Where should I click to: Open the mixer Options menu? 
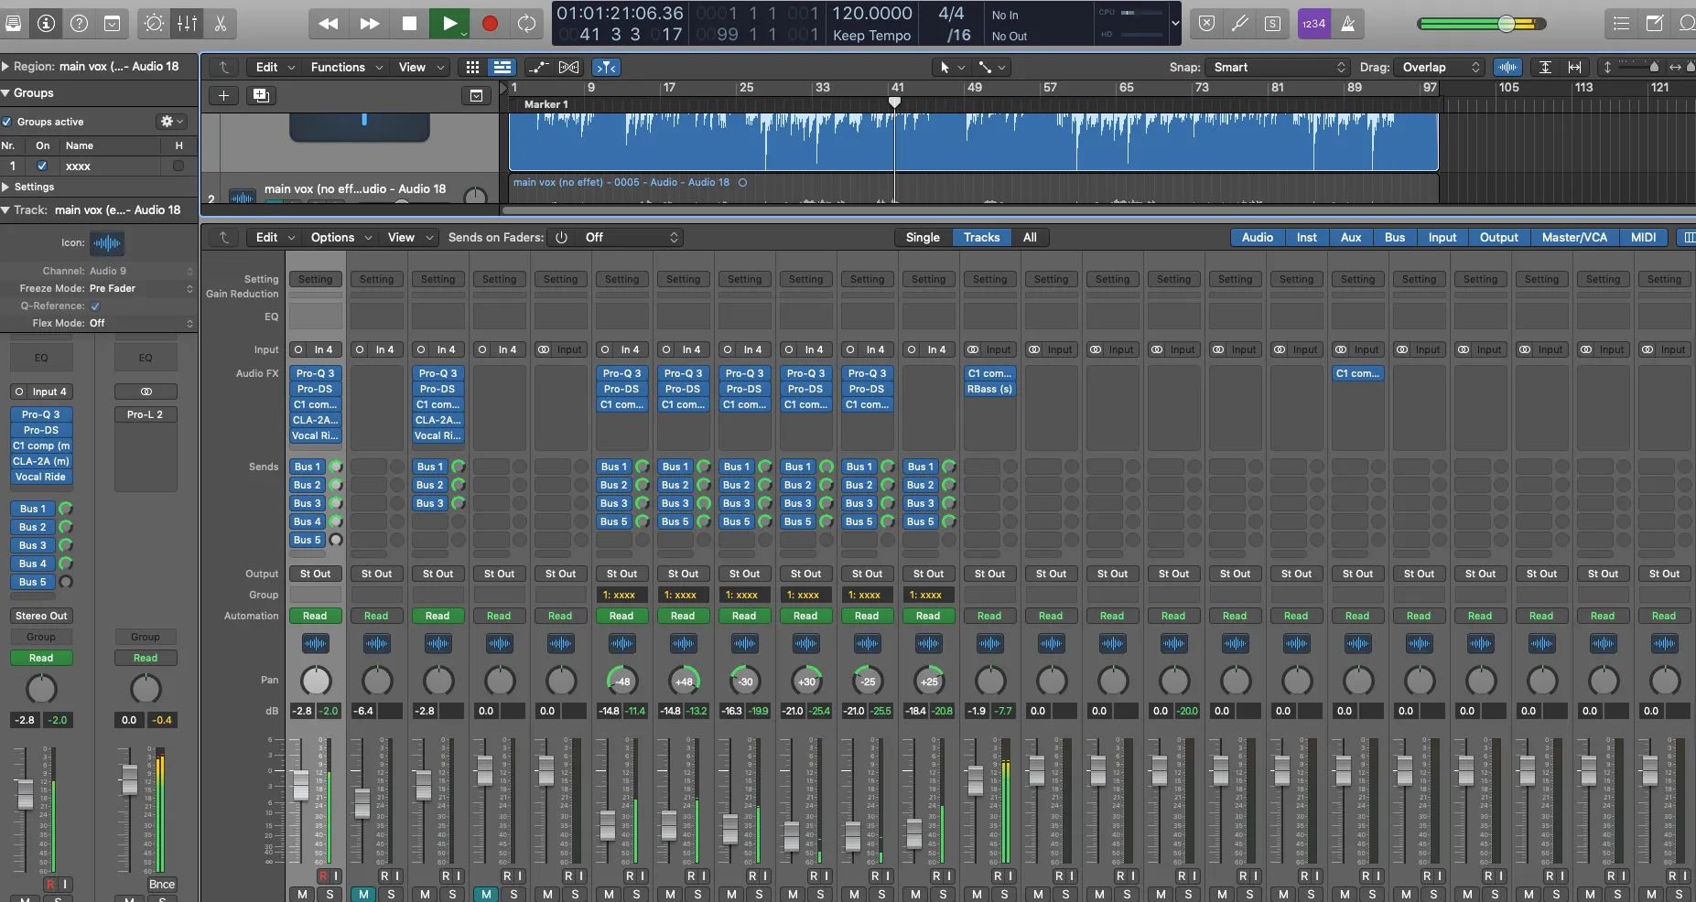tap(340, 237)
